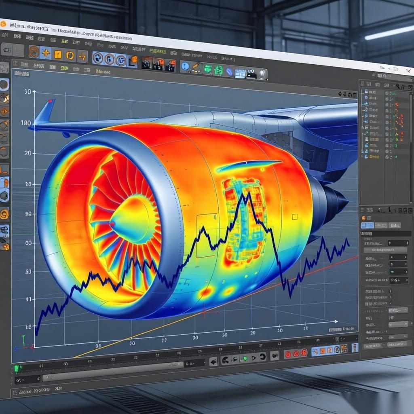Select the pen spline tool icon
The width and height of the screenshot is (414, 414).
coord(196,68)
